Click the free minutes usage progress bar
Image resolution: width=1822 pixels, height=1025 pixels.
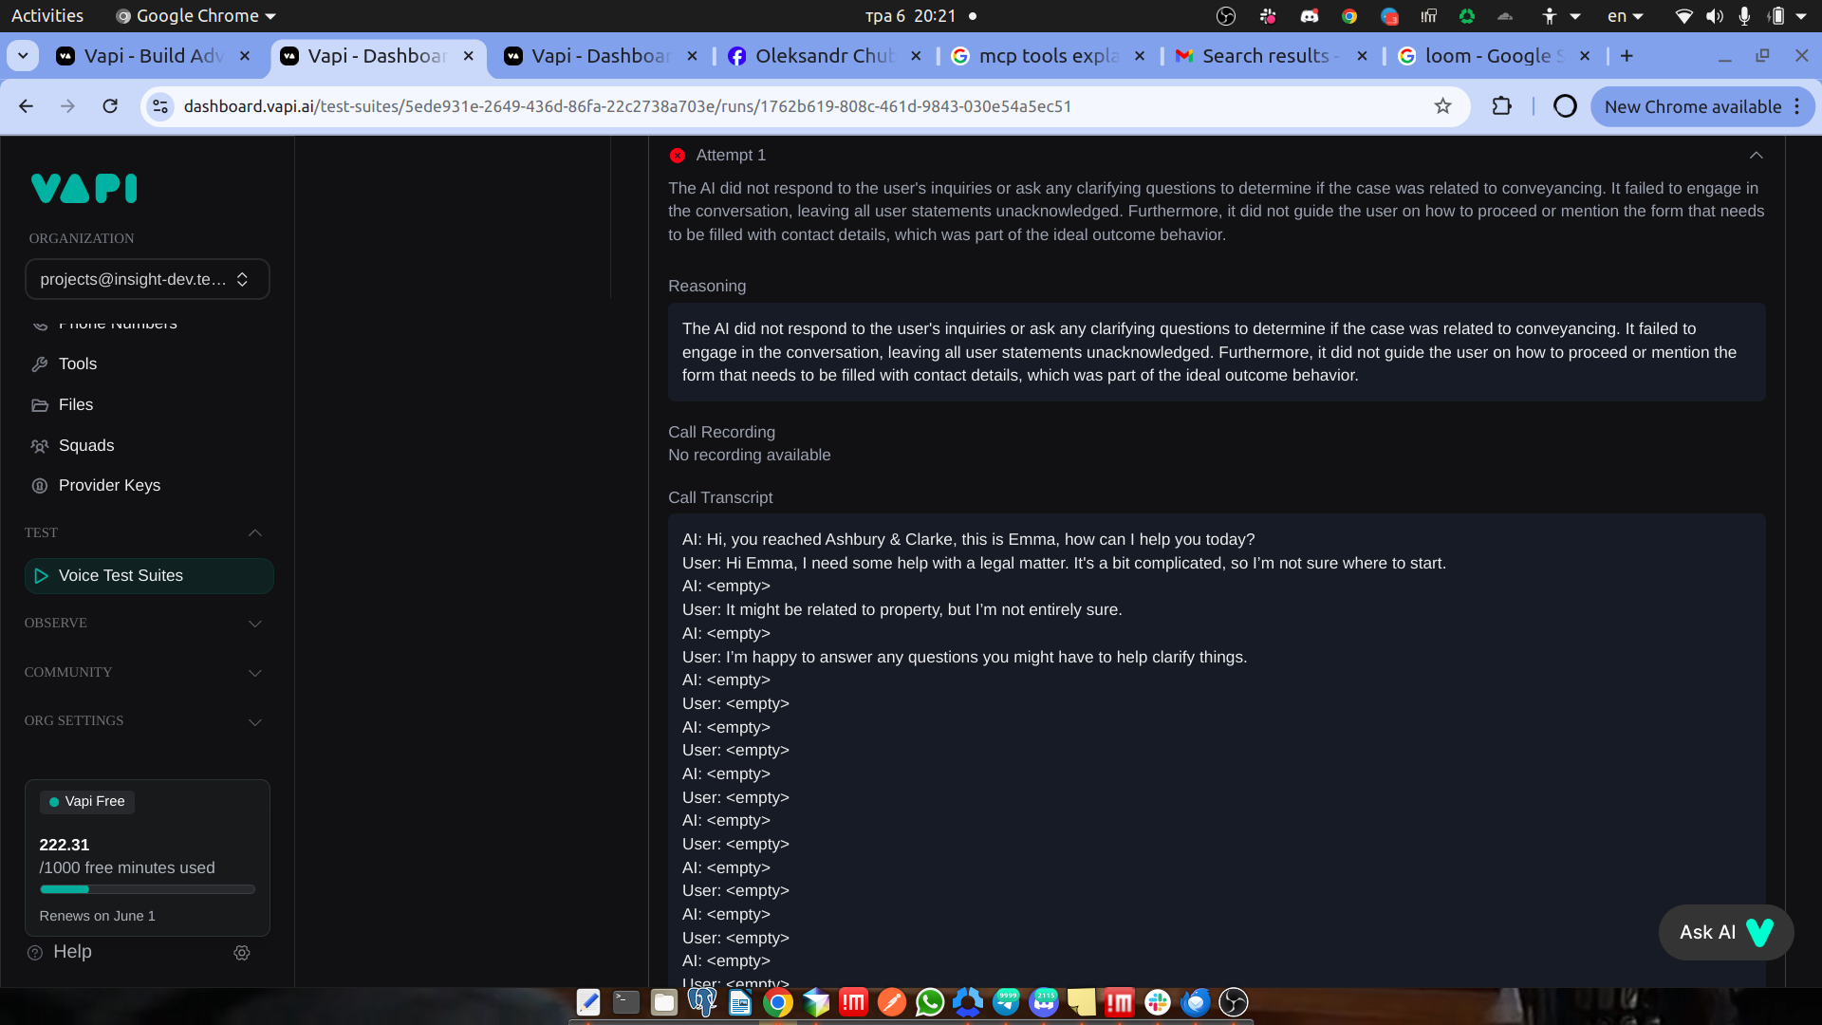pos(147,889)
